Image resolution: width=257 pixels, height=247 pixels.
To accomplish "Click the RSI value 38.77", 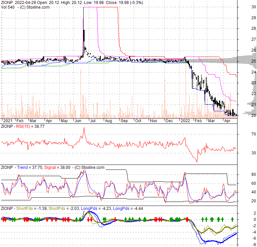I will [39, 126].
